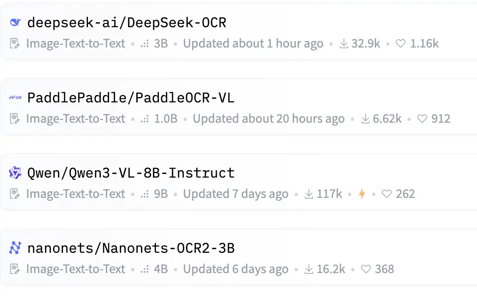The height and width of the screenshot is (298, 477).
Task: Click the heart icon on DeepSeek-OCR
Action: [401, 44]
